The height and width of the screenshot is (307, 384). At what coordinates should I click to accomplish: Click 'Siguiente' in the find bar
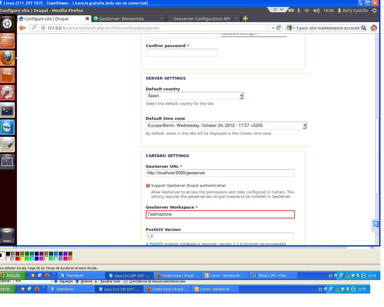[63, 281]
